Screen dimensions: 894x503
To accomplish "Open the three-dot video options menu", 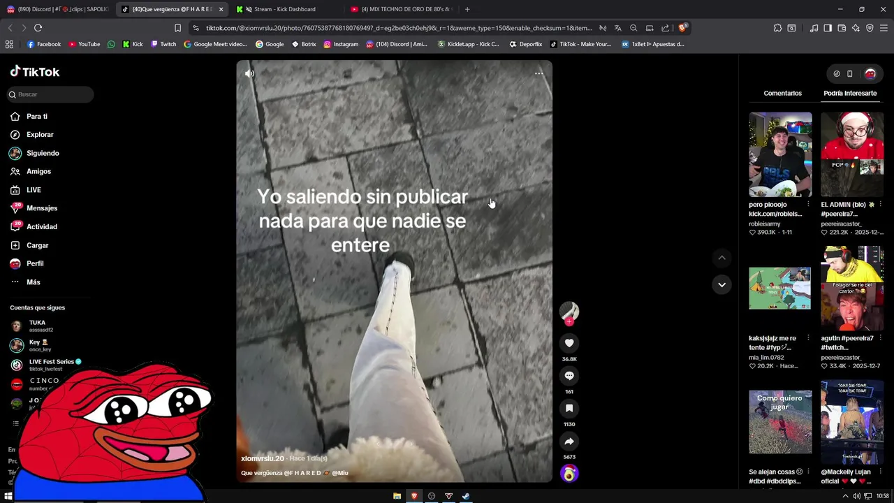I will (538, 73).
